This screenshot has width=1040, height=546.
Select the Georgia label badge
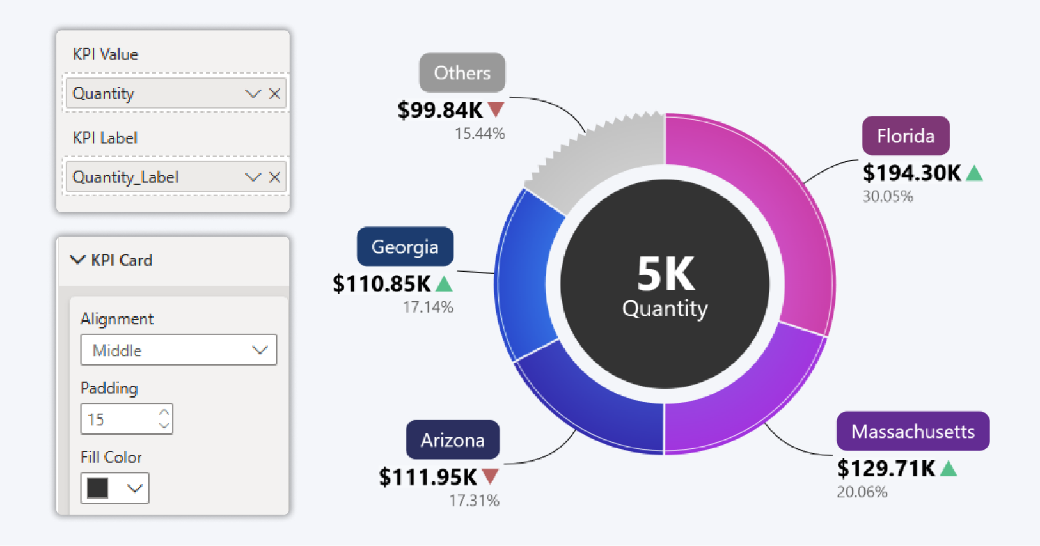coord(405,247)
